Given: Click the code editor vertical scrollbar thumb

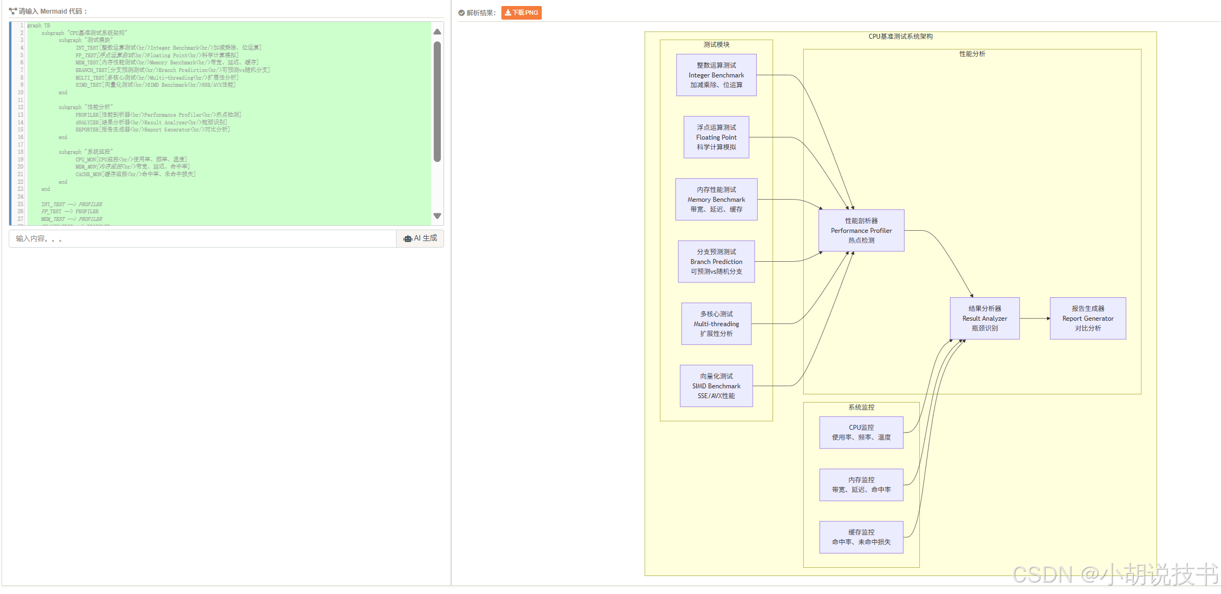Looking at the screenshot, I should click(437, 101).
